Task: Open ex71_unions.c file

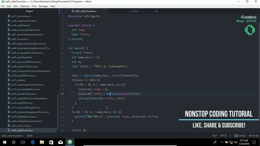Action: tap(18, 80)
